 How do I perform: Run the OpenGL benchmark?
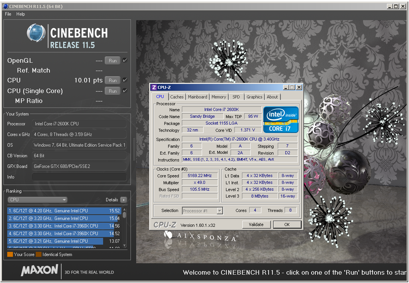[112, 61]
